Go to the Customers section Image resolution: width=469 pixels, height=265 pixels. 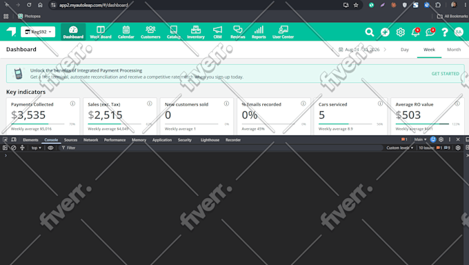point(150,32)
